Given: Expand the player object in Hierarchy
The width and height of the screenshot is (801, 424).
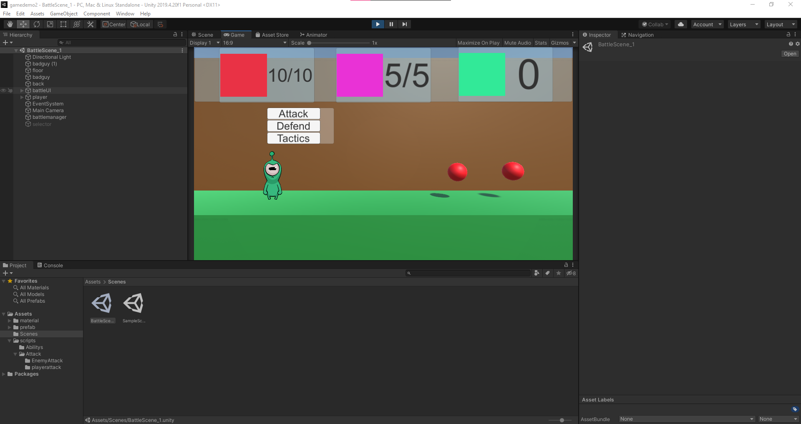Looking at the screenshot, I should coord(22,97).
